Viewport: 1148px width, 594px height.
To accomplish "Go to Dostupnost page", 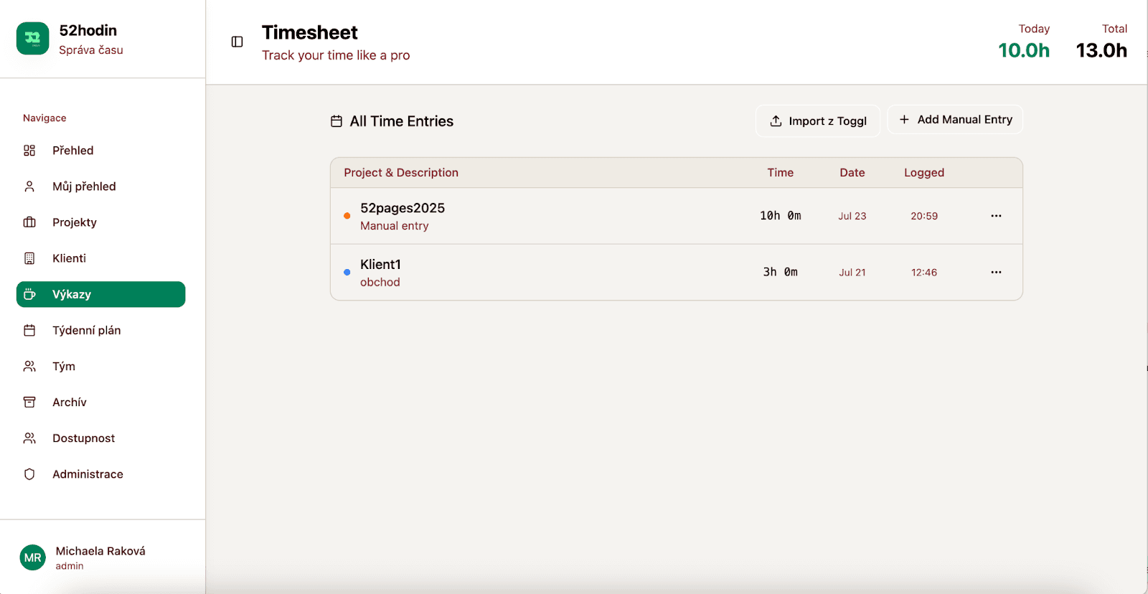I will [x=83, y=438].
